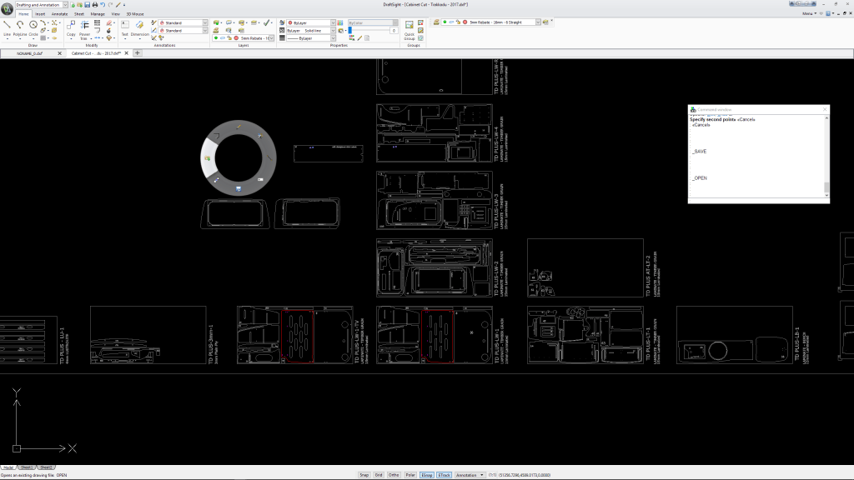854x480 pixels.
Task: Pick the Circle tool
Action: 33,26
